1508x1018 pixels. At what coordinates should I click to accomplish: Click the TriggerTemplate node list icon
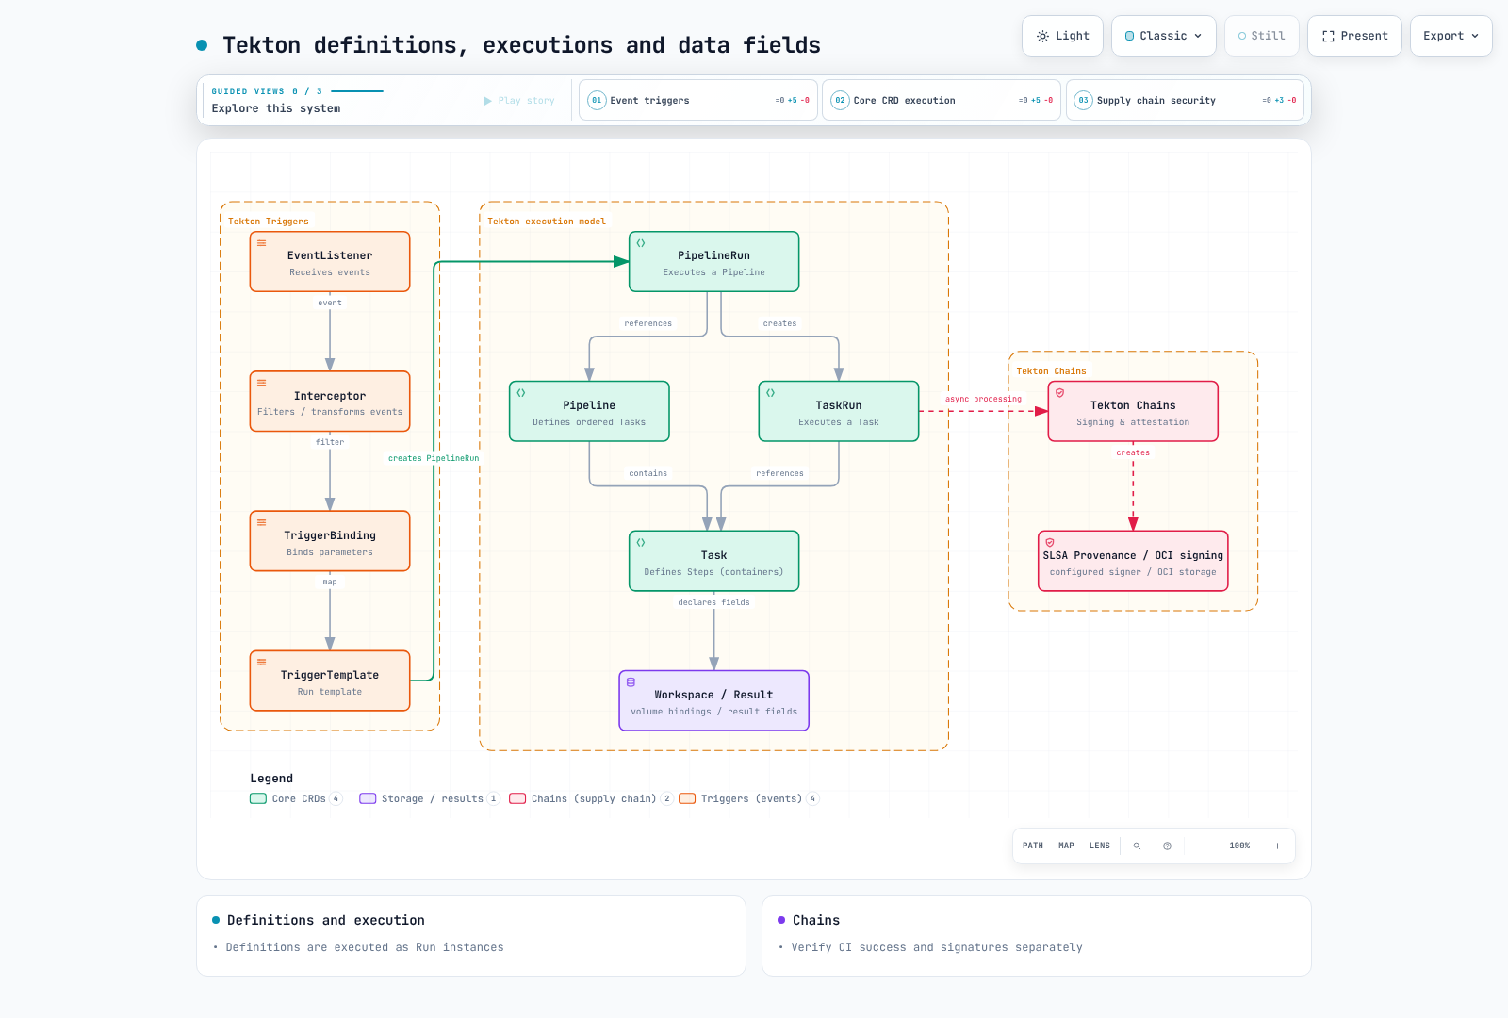[262, 662]
